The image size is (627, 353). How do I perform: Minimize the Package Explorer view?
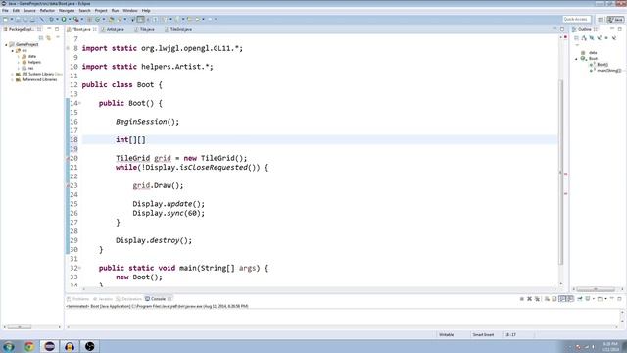tap(49, 29)
